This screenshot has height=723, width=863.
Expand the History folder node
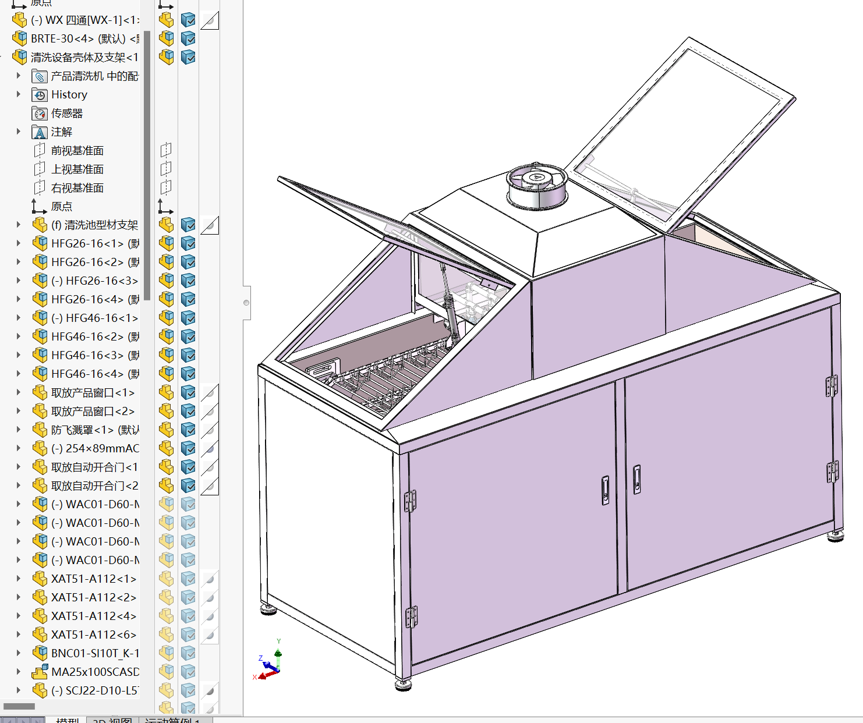tap(19, 94)
